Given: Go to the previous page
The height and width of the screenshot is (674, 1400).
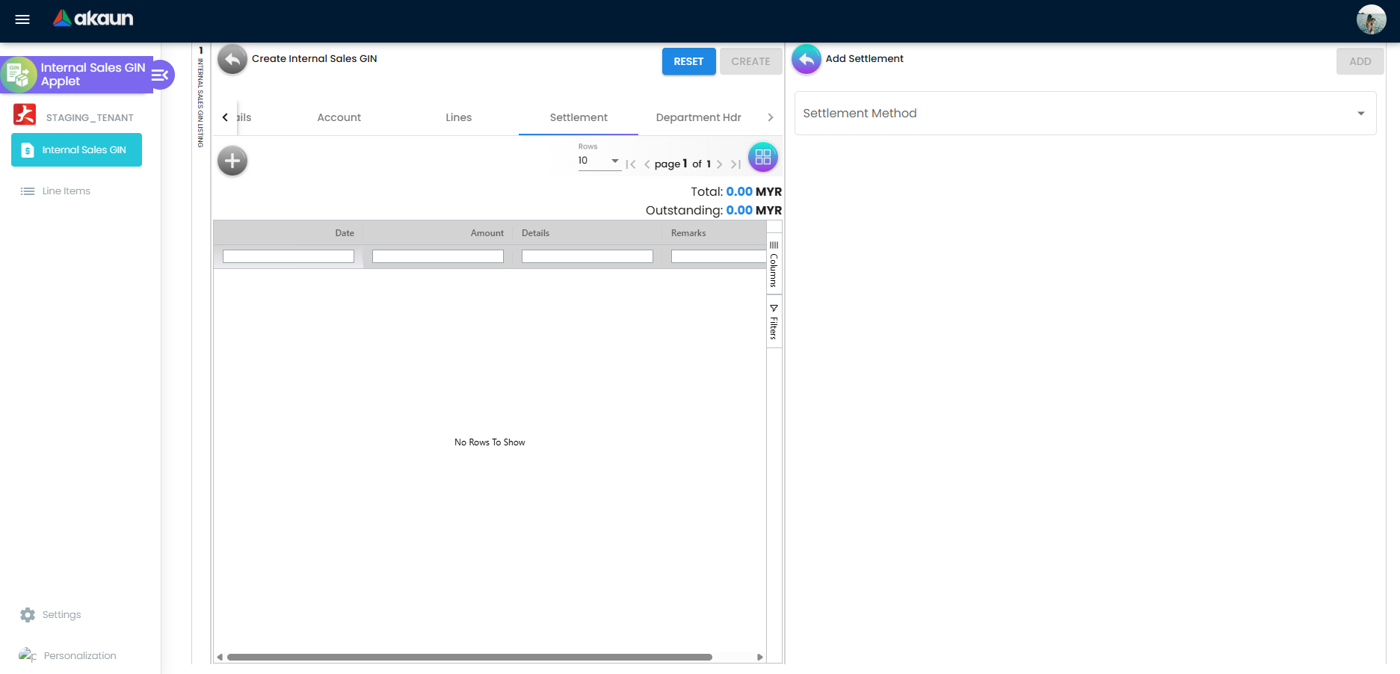Looking at the screenshot, I should click(647, 164).
